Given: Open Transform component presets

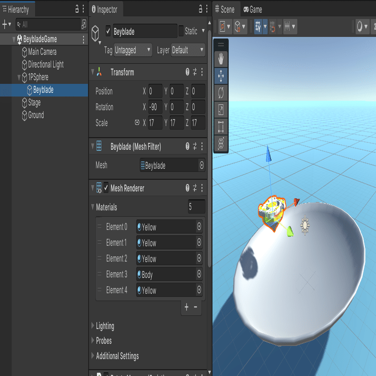Looking at the screenshot, I should tap(195, 72).
